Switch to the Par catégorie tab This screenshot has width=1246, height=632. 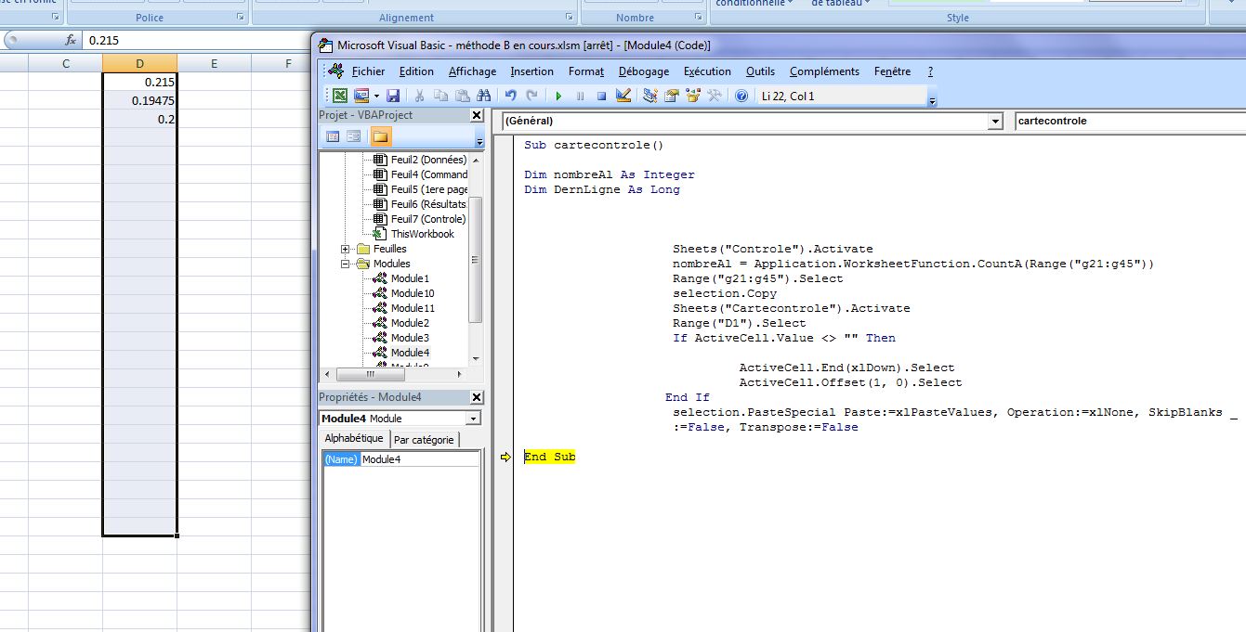(423, 440)
